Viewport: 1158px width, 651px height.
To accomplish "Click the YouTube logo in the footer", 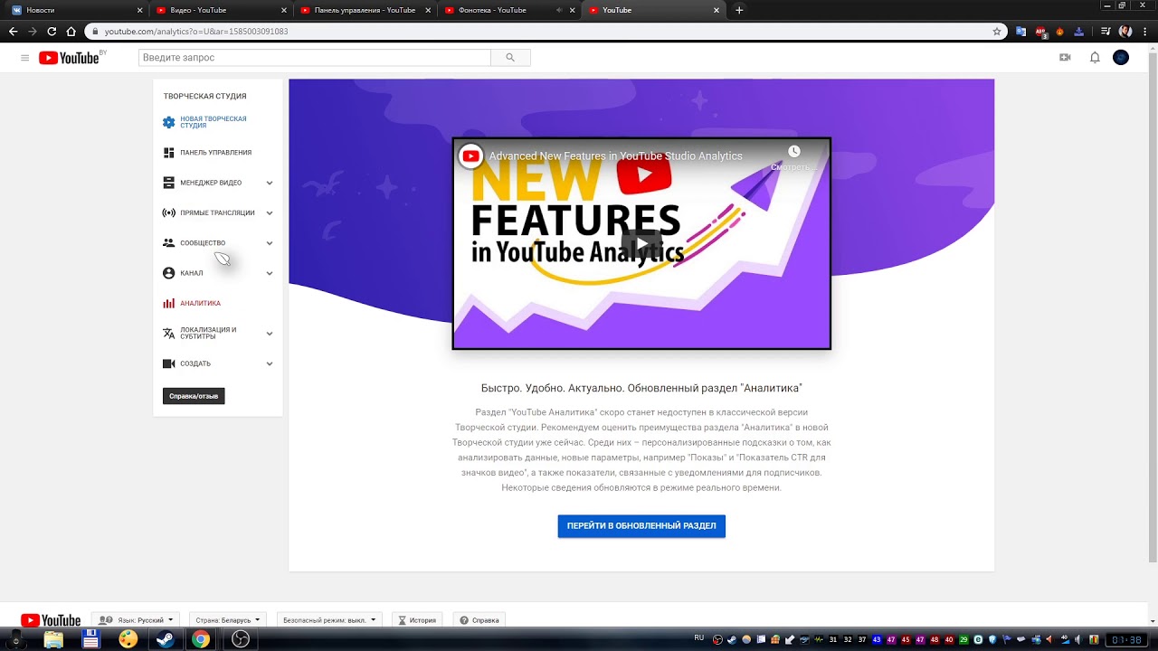I will coord(51,620).
